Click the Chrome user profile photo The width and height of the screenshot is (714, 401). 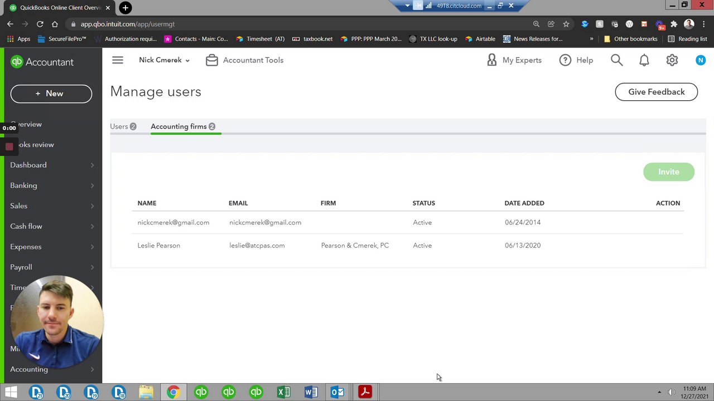[x=689, y=24]
